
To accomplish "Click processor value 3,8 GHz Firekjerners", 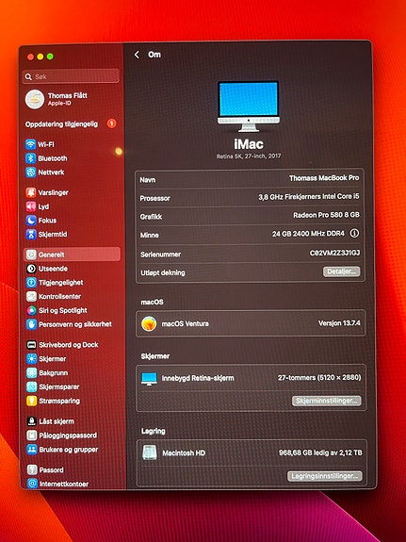I will point(309,196).
